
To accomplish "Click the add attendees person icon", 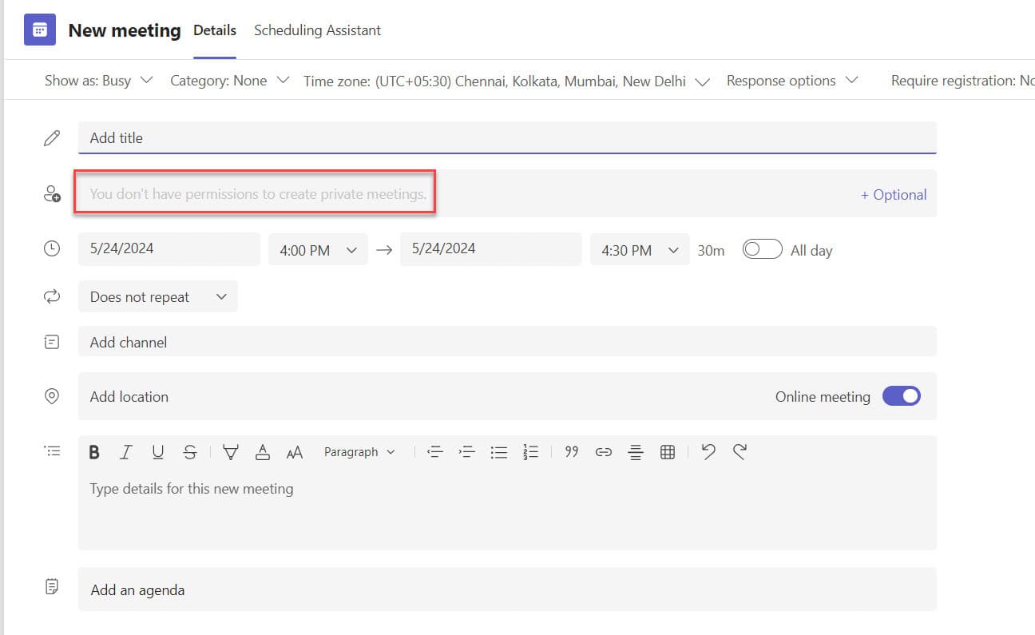I will tap(52, 194).
